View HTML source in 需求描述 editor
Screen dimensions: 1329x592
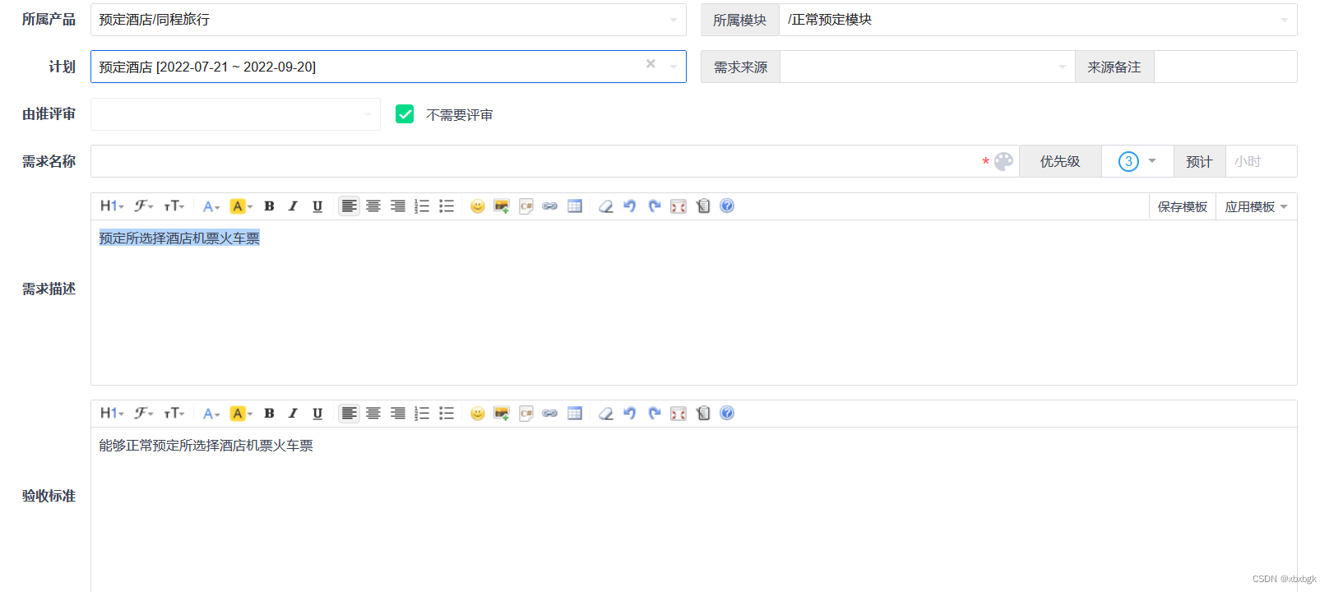click(x=703, y=206)
